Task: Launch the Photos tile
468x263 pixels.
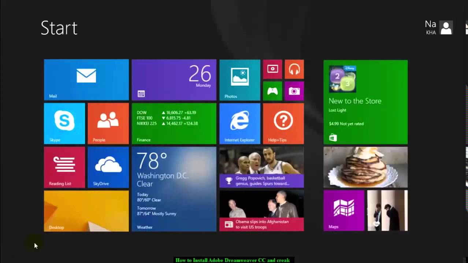Action: (240, 80)
